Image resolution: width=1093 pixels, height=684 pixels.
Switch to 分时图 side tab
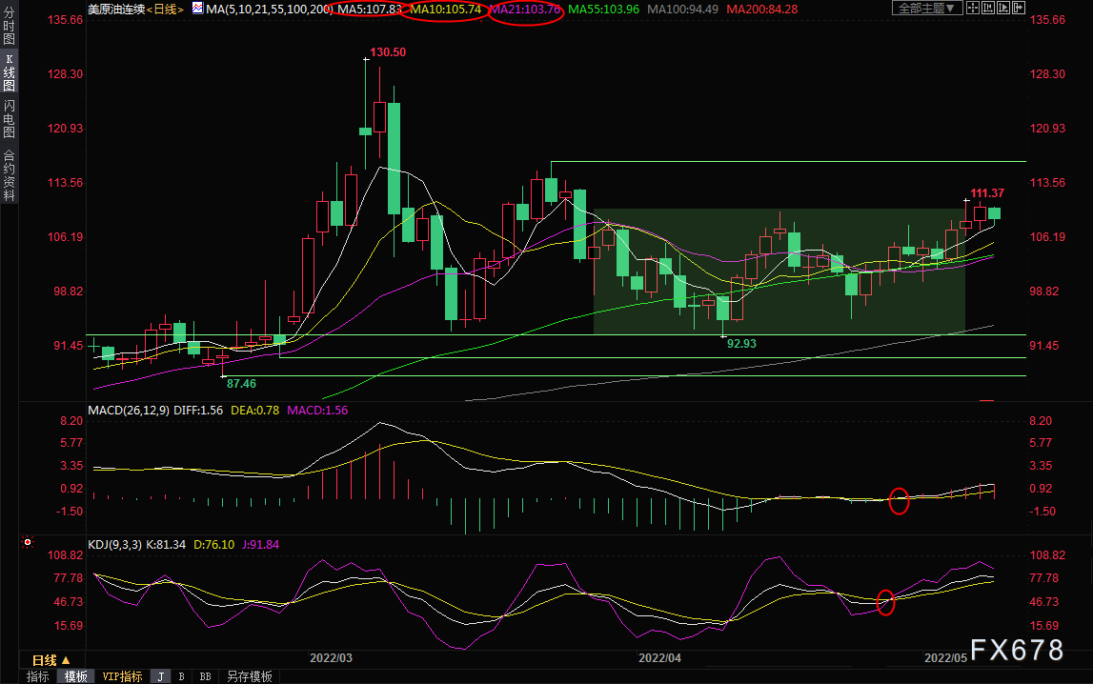10,26
